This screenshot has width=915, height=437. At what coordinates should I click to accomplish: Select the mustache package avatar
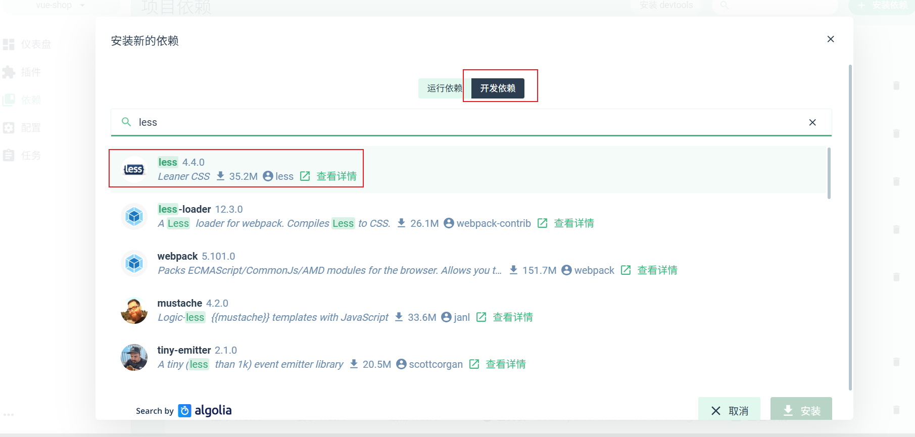[x=134, y=310]
